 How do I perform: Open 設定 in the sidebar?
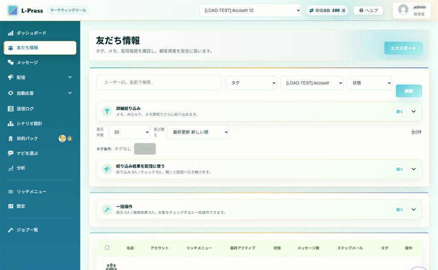click(x=40, y=206)
